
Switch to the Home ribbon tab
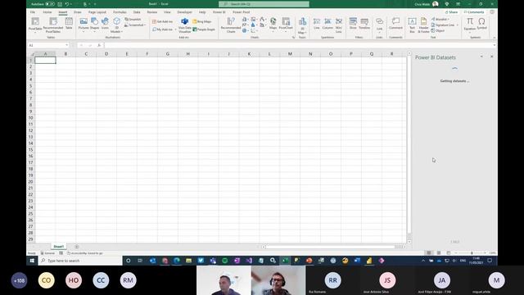[47, 12]
